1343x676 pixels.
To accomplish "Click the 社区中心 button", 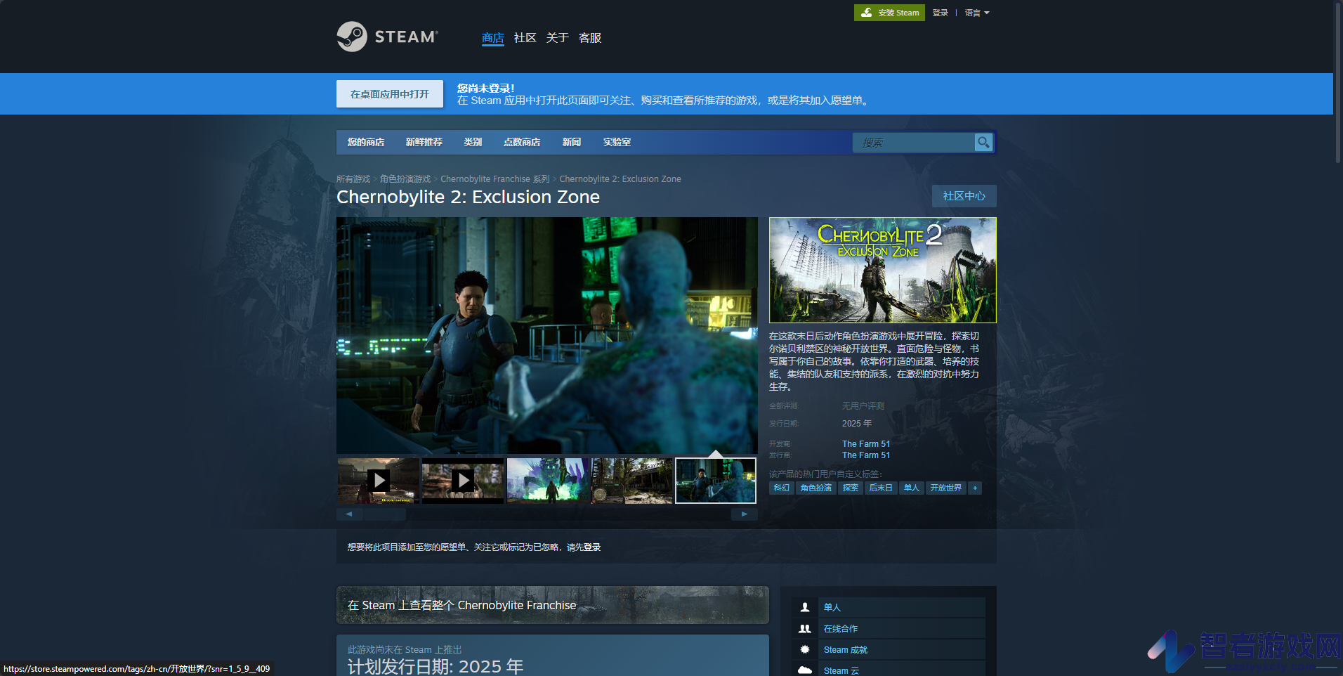I will [964, 196].
